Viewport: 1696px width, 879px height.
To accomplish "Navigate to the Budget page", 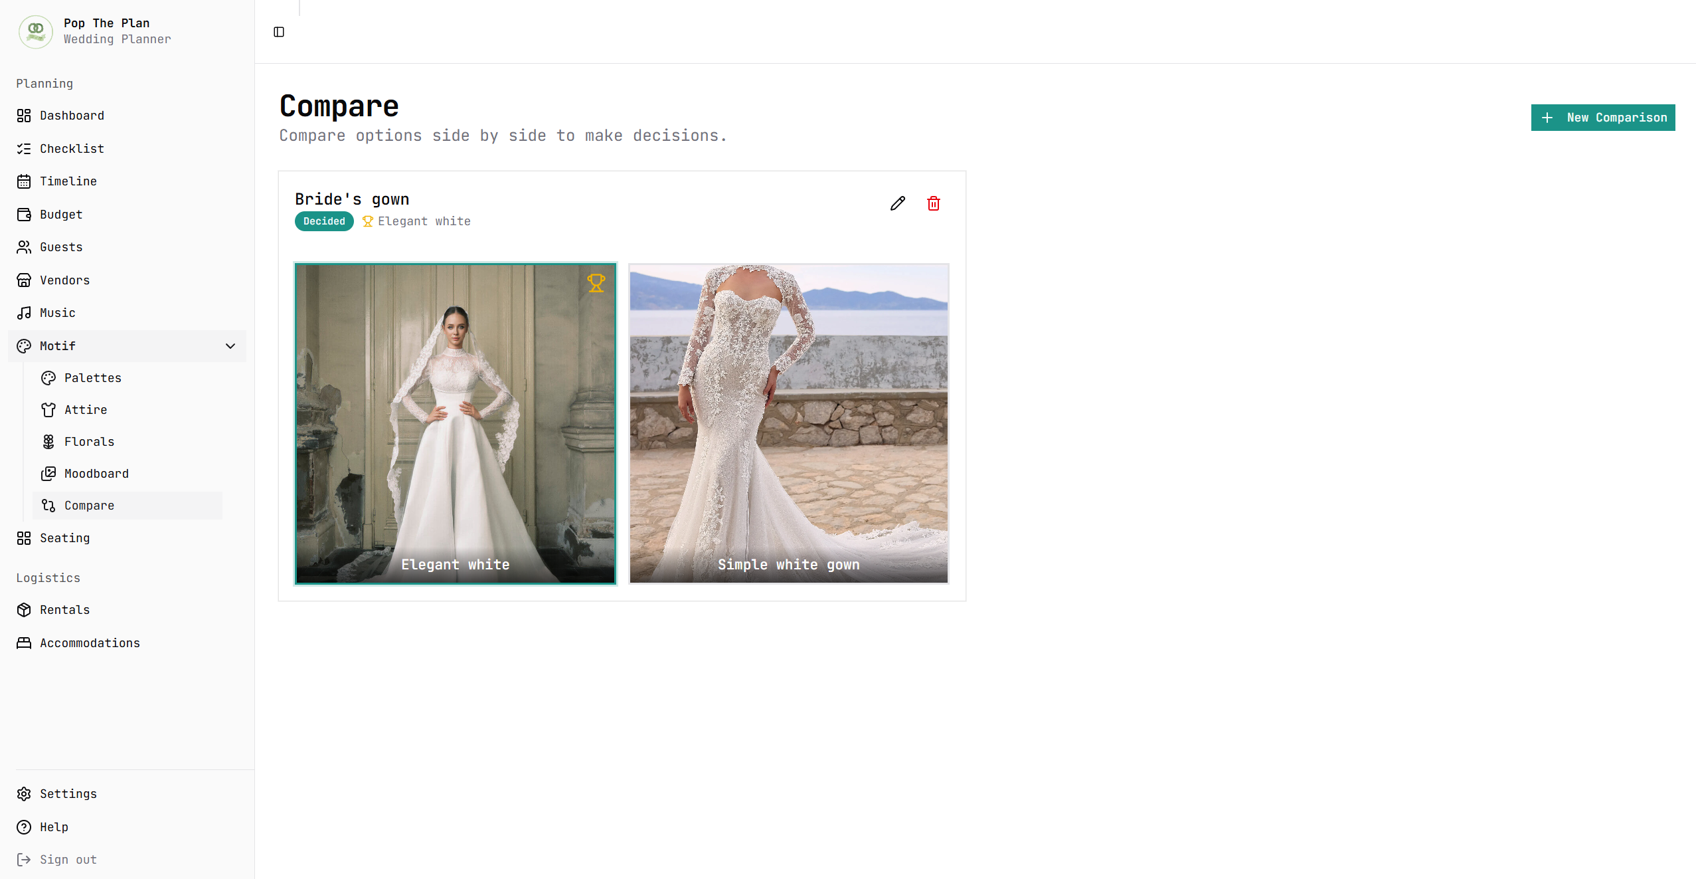I will (x=61, y=215).
